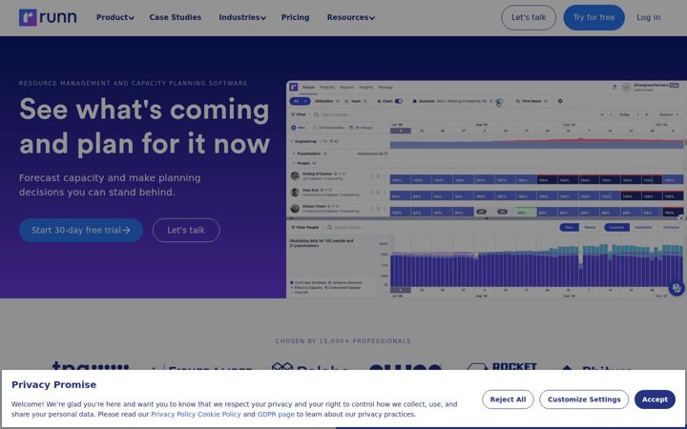The width and height of the screenshot is (687, 429).
Task: Open the Privacy Policy link
Action: 174,414
